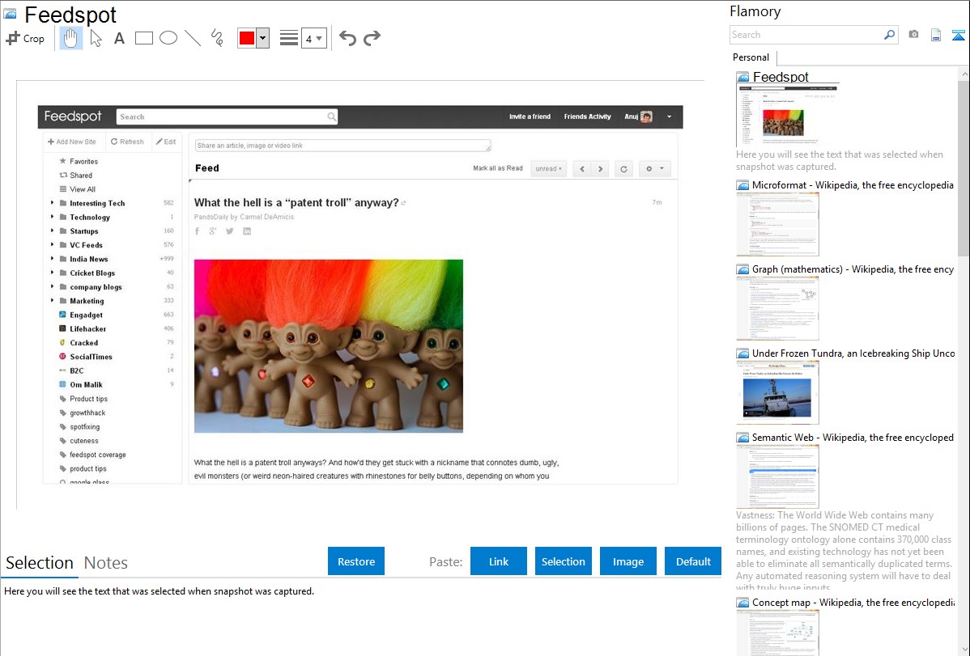Click Friends Activity in Feedspot header

tap(587, 116)
